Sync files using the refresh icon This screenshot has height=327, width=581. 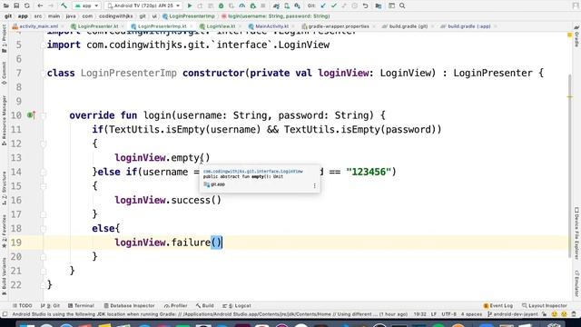click(26, 6)
